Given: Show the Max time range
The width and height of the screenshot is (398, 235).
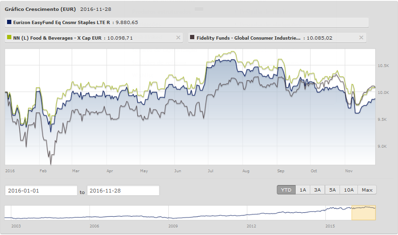Looking at the screenshot, I should point(367,190).
